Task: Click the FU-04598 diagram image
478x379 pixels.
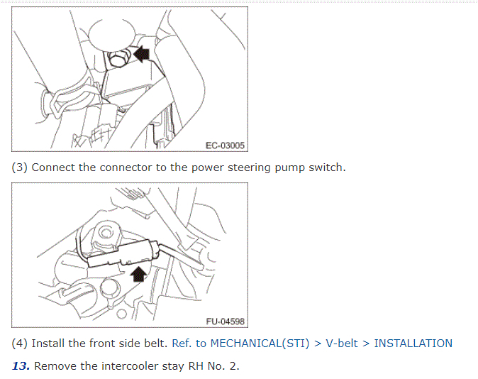Action: (130, 255)
